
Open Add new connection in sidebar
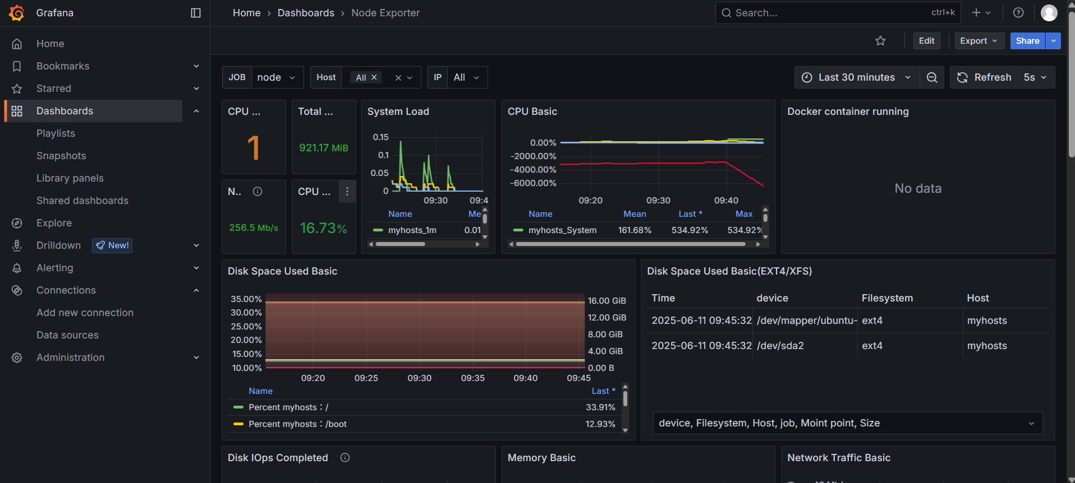point(85,313)
